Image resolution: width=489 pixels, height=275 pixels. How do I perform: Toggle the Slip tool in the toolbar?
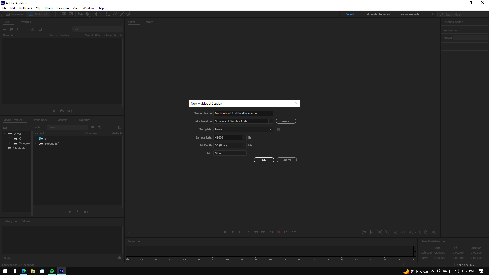coord(94,14)
